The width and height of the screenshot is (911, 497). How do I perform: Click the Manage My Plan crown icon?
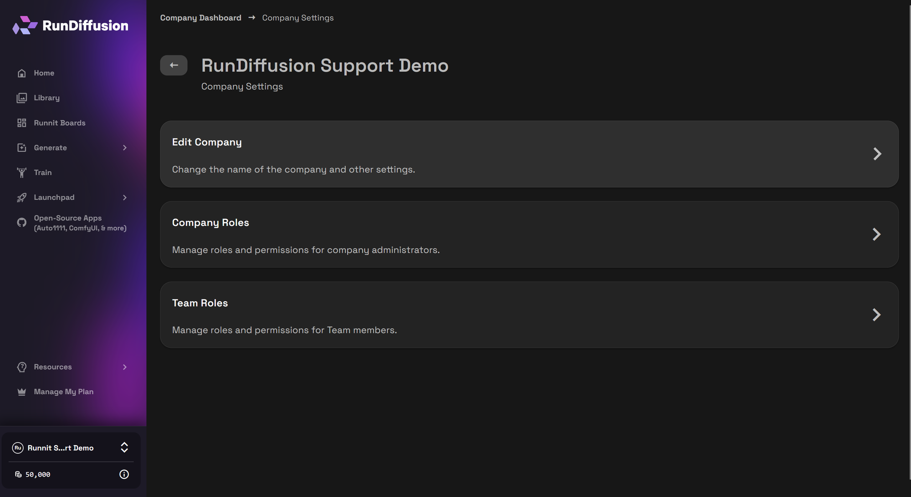tap(21, 392)
